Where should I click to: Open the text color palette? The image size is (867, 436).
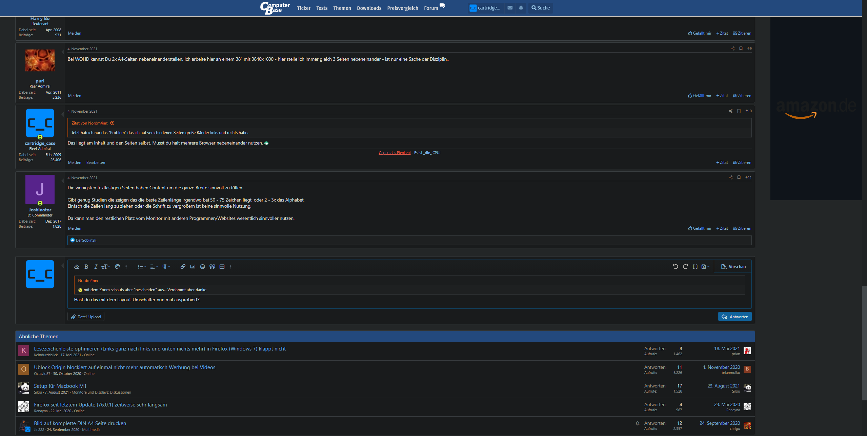click(118, 267)
